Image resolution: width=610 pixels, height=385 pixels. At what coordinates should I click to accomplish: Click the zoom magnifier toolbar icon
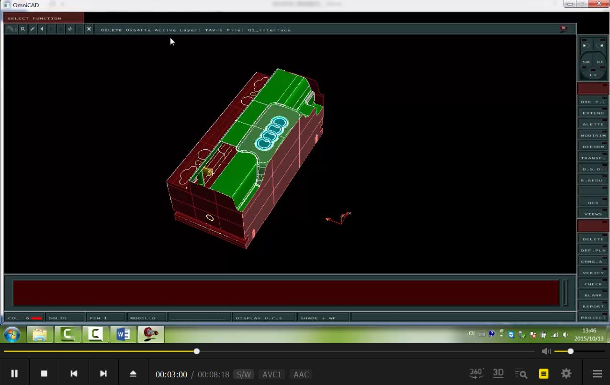click(23, 29)
